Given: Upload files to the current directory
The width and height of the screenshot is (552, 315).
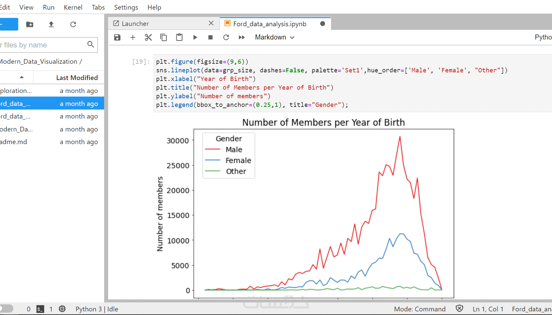Looking at the screenshot, I should pyautogui.click(x=51, y=24).
